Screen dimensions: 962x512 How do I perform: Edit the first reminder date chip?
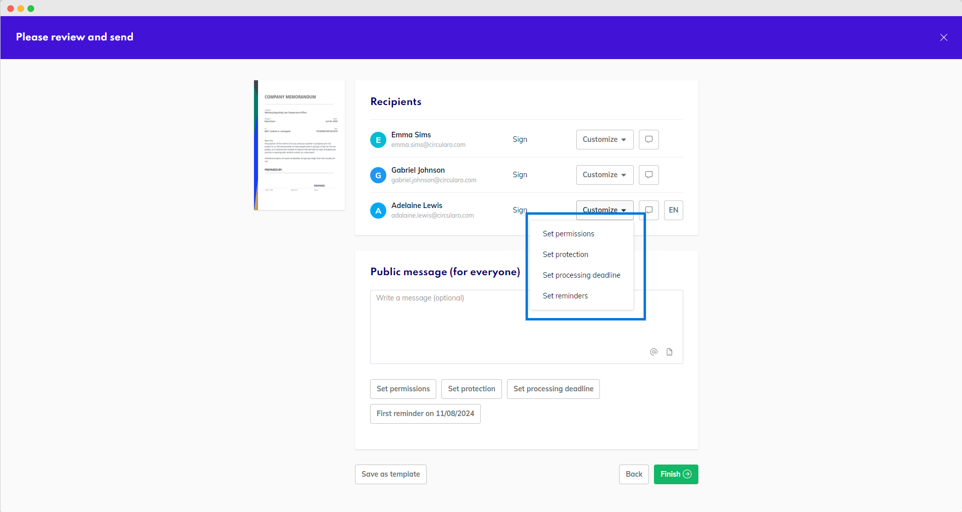point(425,413)
